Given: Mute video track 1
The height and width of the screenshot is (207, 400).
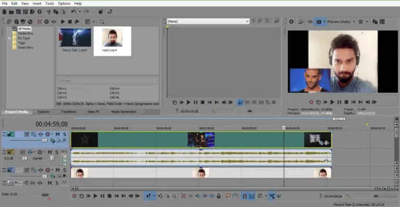Looking at the screenshot, I should (x=58, y=134).
